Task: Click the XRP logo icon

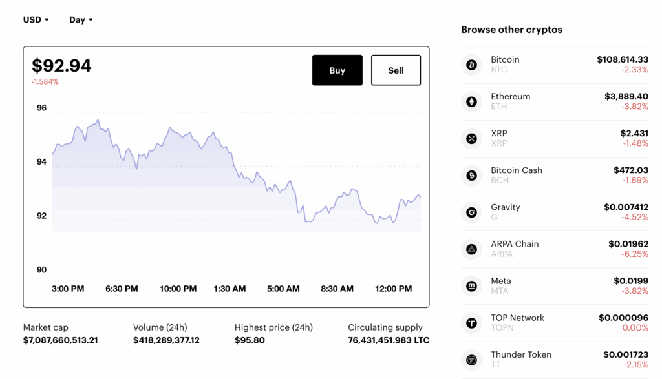Action: (x=471, y=138)
